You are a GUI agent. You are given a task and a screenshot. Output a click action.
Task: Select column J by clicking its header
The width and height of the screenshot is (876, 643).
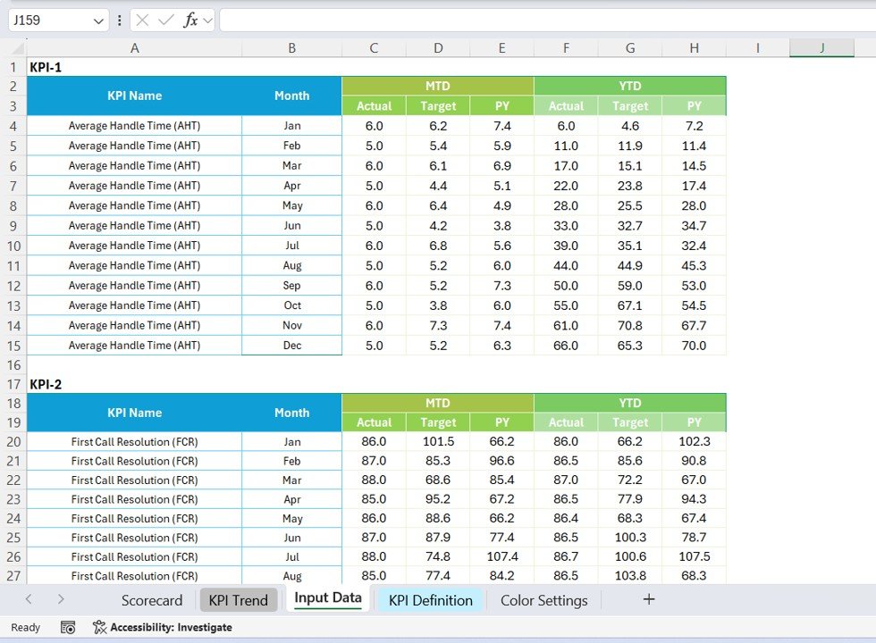(x=821, y=47)
